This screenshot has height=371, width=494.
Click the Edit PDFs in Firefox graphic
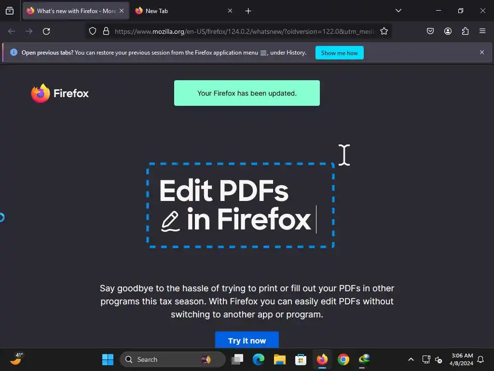(241, 205)
